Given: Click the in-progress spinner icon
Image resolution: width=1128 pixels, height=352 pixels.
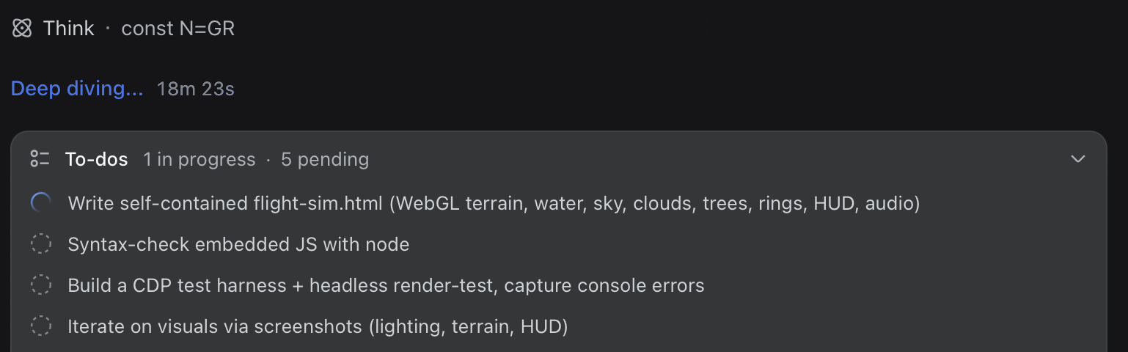Looking at the screenshot, I should [x=40, y=203].
